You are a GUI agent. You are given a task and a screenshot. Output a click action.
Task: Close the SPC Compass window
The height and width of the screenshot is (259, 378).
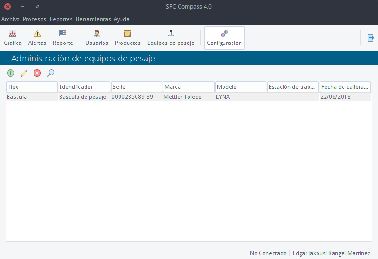pyautogui.click(x=8, y=7)
